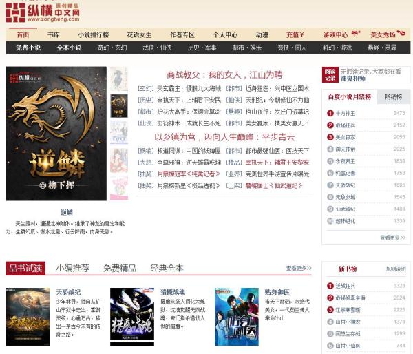Open 月票榜冠军《纯禽记者》 link
Screen dimensions: 413x354
point(189,174)
